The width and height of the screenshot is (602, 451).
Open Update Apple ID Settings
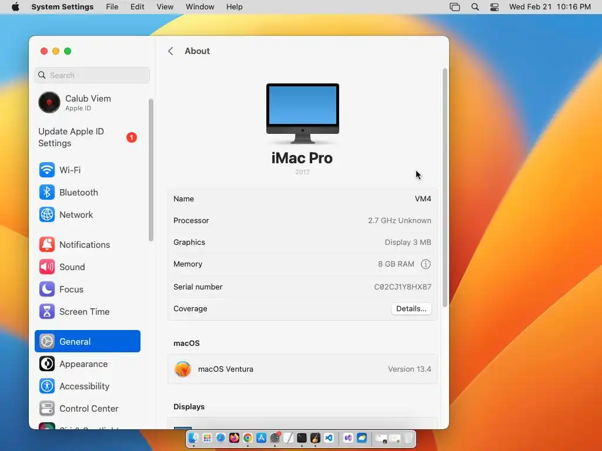coord(88,137)
